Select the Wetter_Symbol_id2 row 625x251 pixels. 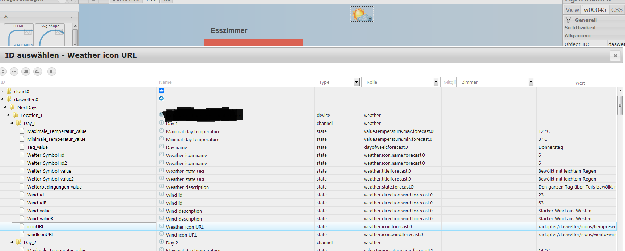[x=308, y=163]
